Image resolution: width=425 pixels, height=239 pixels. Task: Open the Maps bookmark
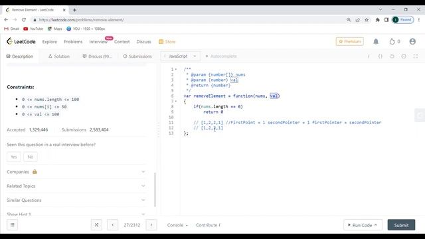tap(54, 29)
